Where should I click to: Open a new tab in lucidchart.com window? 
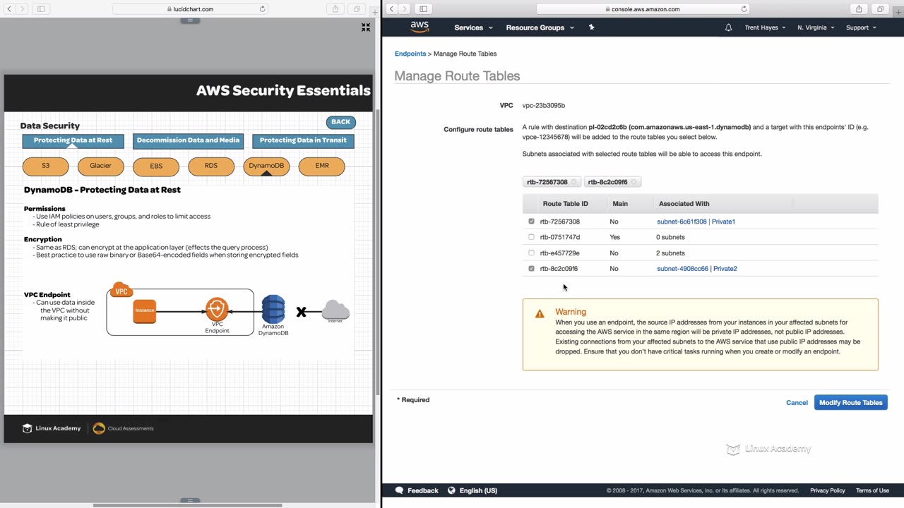[x=375, y=12]
